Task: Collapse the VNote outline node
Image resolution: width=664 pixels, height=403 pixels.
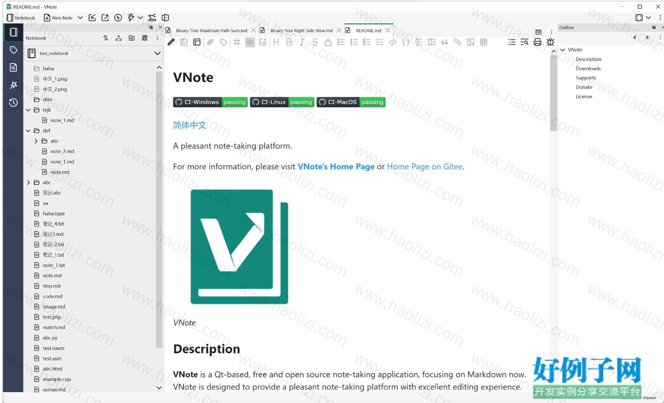Action: pos(563,50)
